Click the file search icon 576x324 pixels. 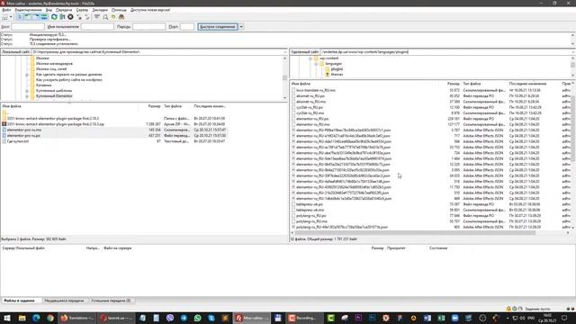tap(105, 17)
